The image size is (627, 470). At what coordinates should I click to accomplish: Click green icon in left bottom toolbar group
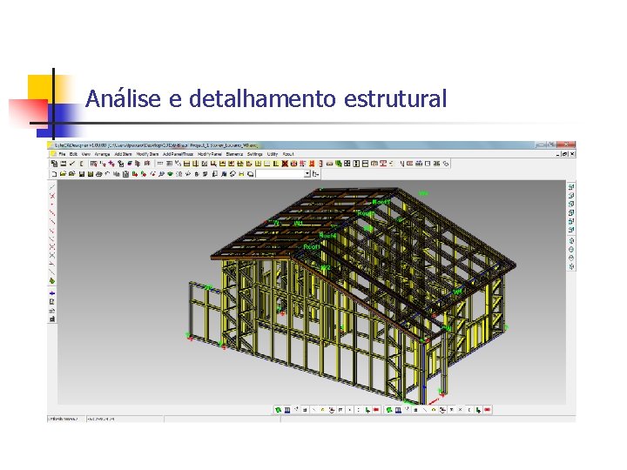[x=279, y=410]
